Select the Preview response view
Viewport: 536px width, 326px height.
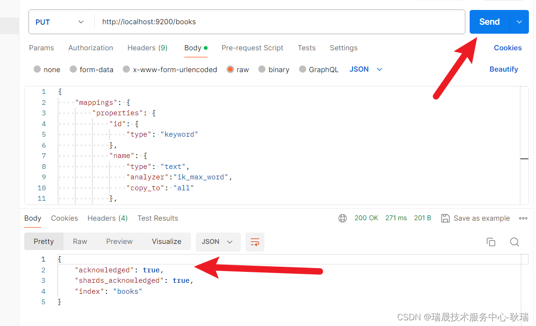pos(119,242)
